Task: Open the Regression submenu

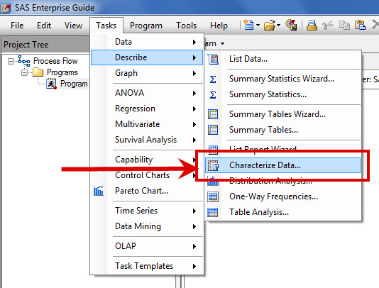Action: (147, 109)
